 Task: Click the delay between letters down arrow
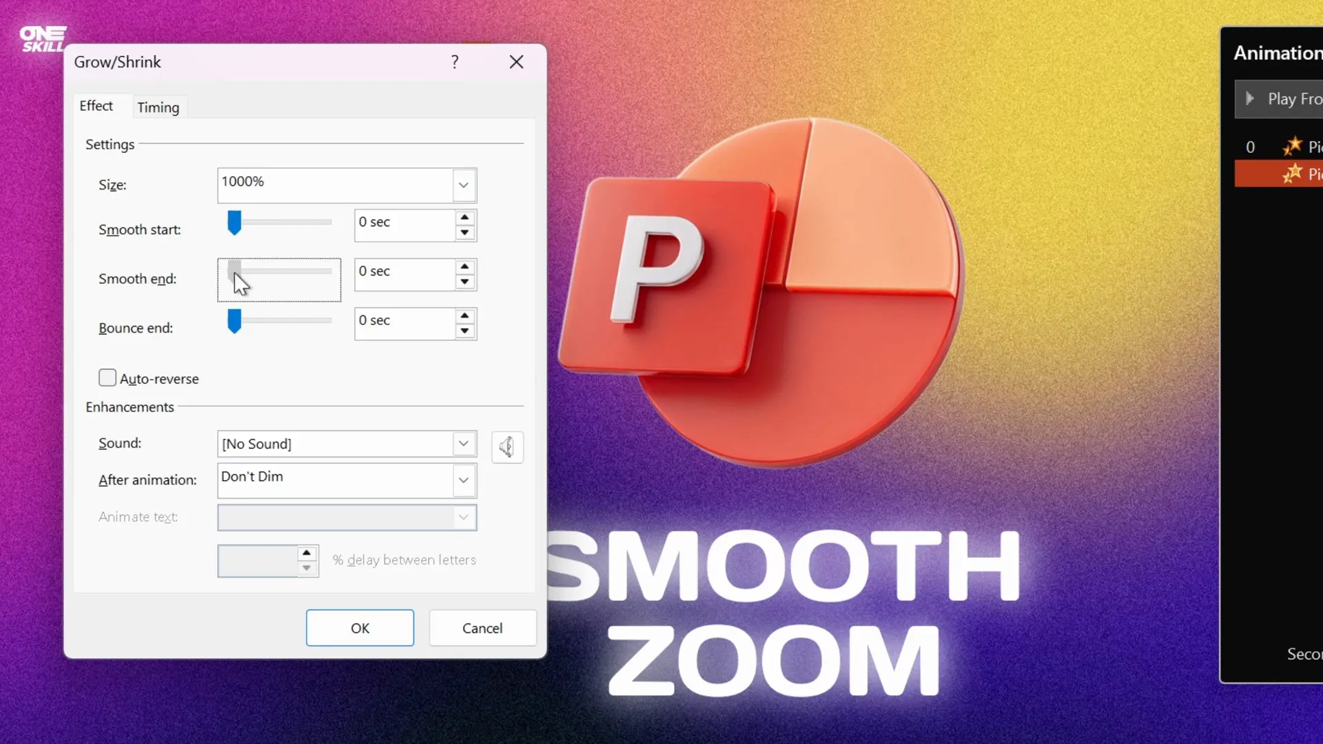coord(307,568)
